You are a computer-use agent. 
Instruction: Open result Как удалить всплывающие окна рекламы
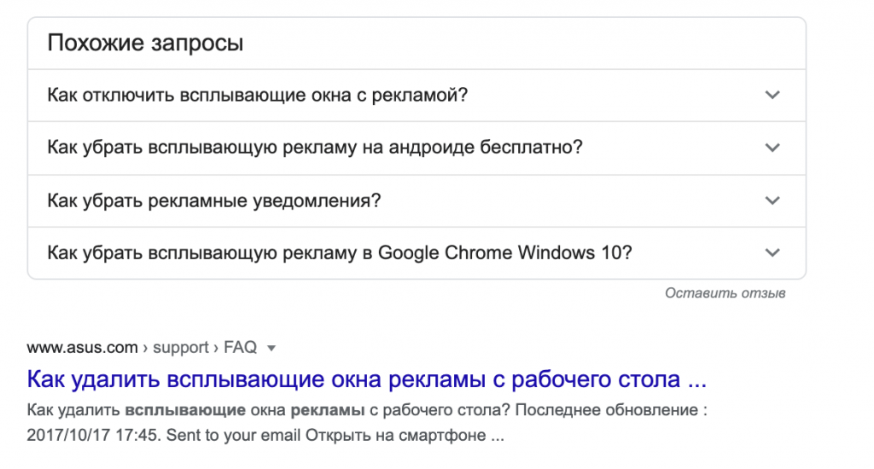(x=367, y=379)
